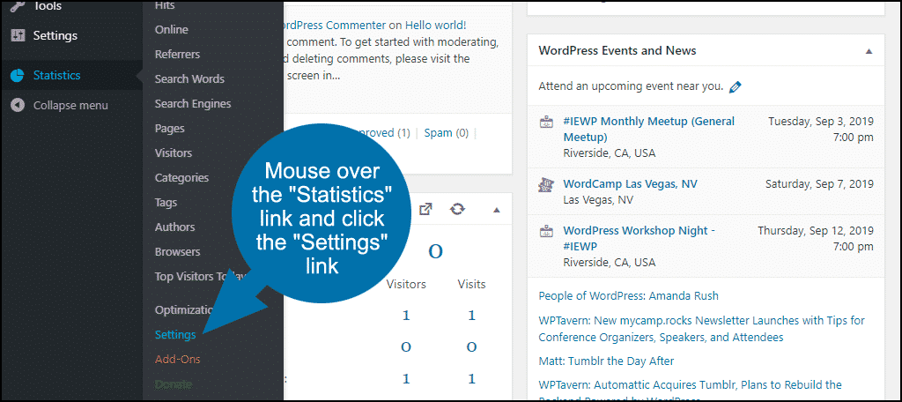Viewport: 902px width, 402px height.
Task: Open Optimization submenu entry
Action: 185,309
